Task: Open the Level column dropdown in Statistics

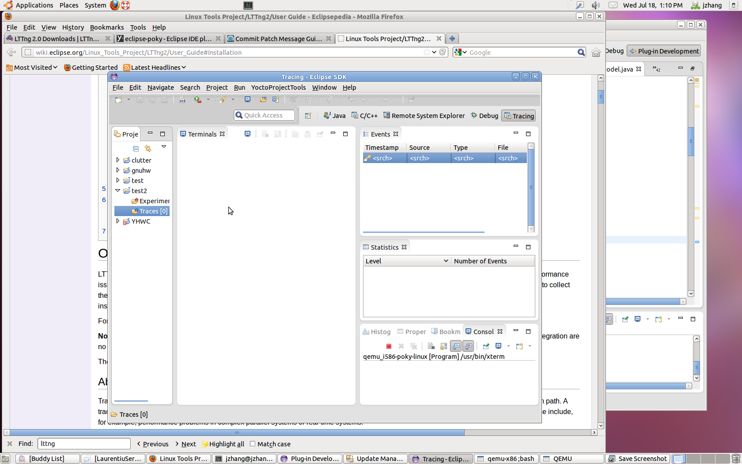Action: click(446, 261)
